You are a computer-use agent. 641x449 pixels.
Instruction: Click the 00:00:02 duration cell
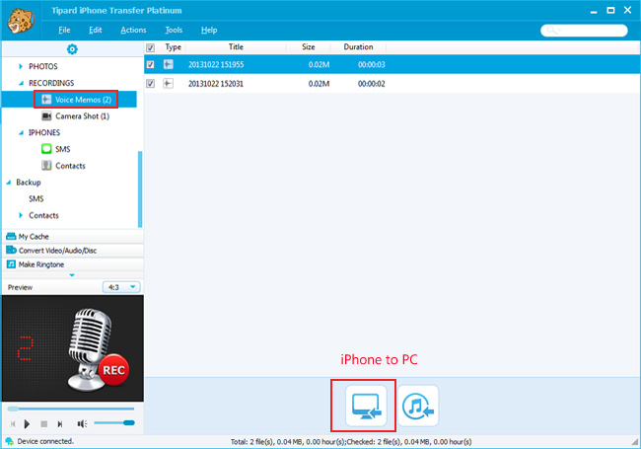pyautogui.click(x=371, y=84)
